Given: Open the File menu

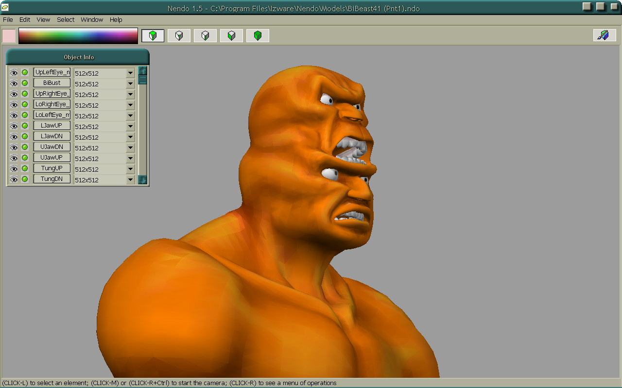Looking at the screenshot, I should pyautogui.click(x=8, y=20).
